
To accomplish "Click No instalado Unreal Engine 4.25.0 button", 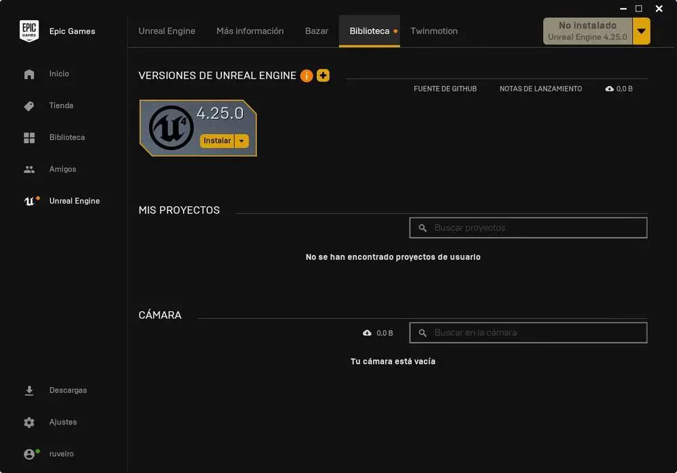I will (x=588, y=31).
